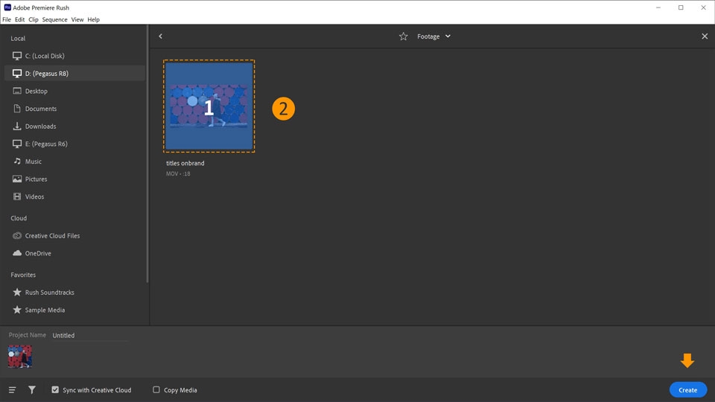Open the media filter funnel icon
This screenshot has height=402, width=715.
(x=32, y=390)
